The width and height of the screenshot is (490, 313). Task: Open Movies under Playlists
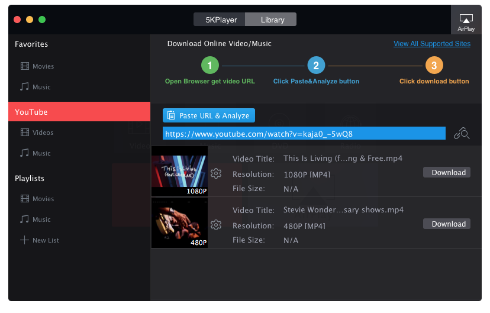(x=43, y=199)
